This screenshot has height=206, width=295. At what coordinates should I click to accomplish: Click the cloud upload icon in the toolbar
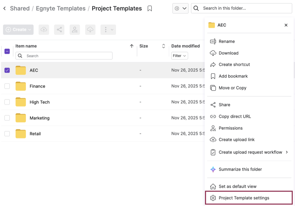pyautogui.click(x=44, y=29)
